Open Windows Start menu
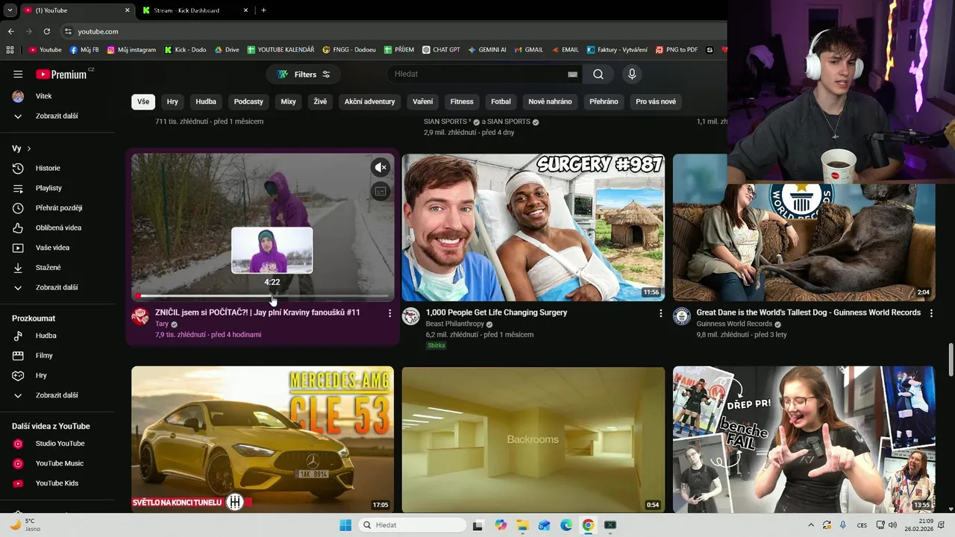 (345, 525)
